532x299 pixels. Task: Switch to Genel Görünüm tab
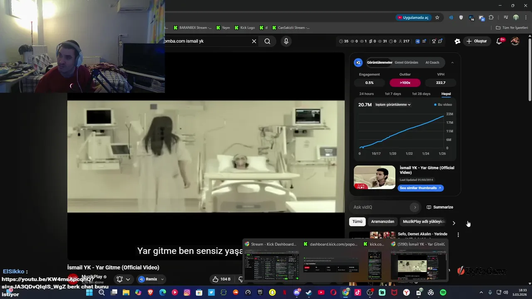point(406,62)
